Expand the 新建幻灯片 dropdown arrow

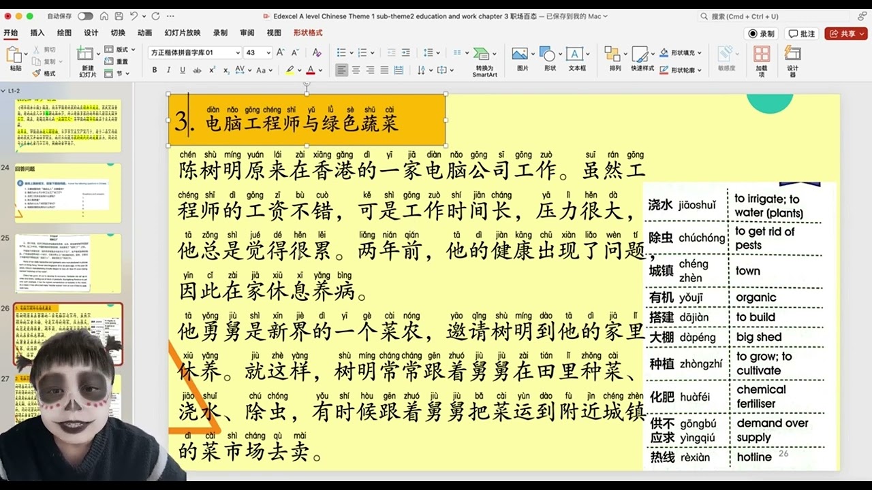point(98,54)
